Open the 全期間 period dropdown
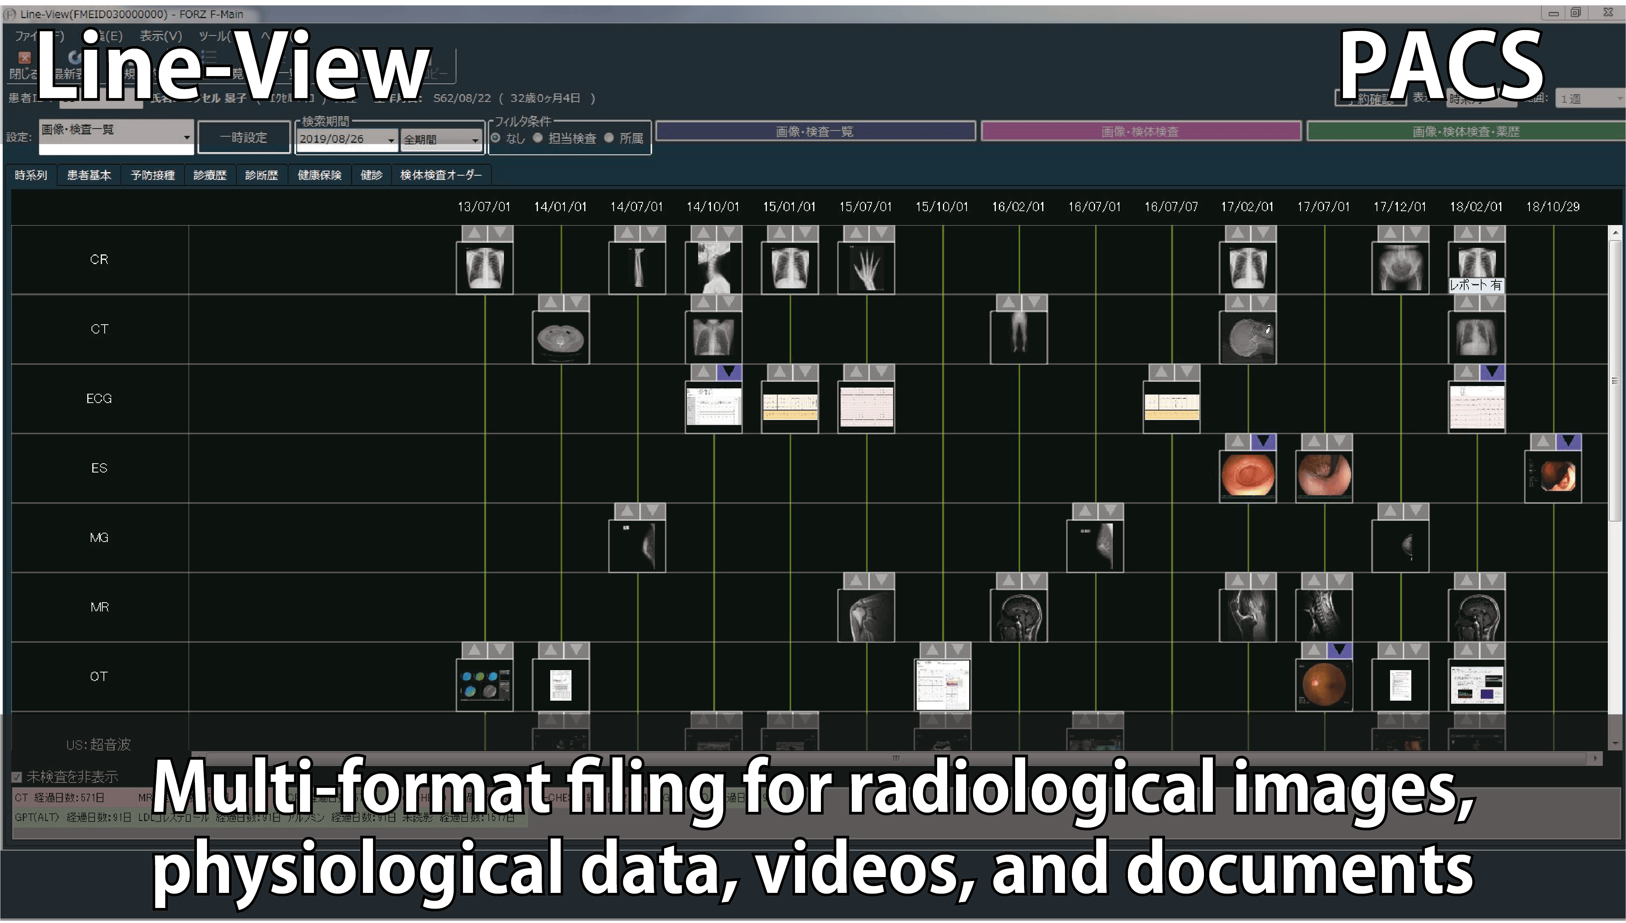 pos(474,140)
